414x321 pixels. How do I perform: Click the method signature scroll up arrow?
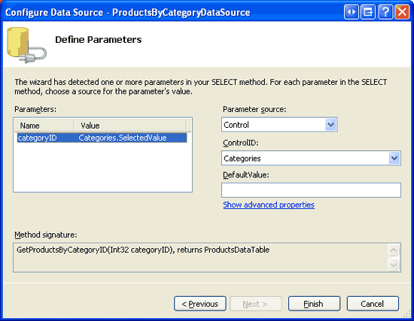tap(394, 250)
